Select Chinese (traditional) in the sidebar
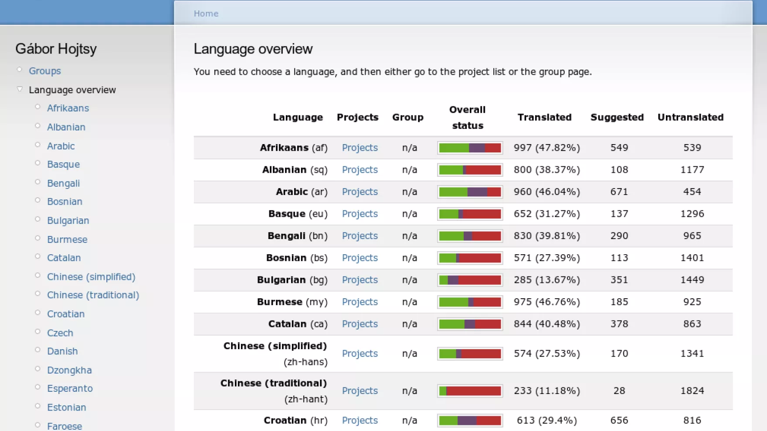Viewport: 767px width, 431px height. (x=93, y=295)
